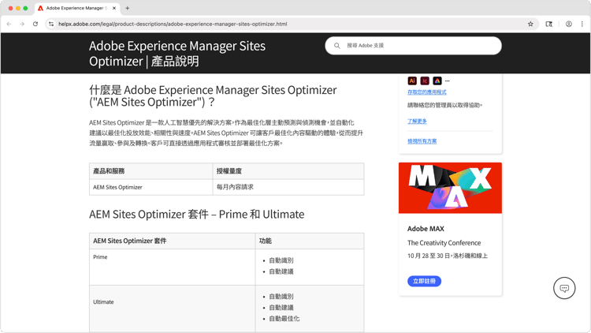Screen dimensions: 591x333
Task: Open the tab search icon in the toolbar
Action: coord(549,24)
